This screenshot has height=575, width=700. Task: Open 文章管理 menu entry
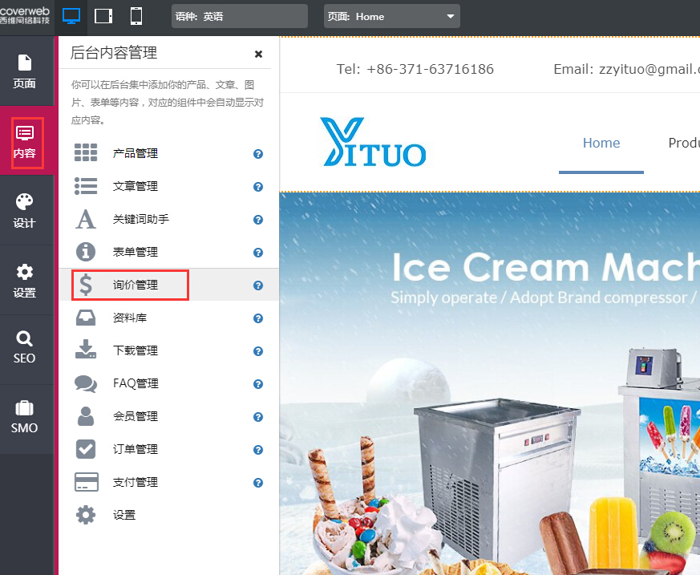[135, 186]
